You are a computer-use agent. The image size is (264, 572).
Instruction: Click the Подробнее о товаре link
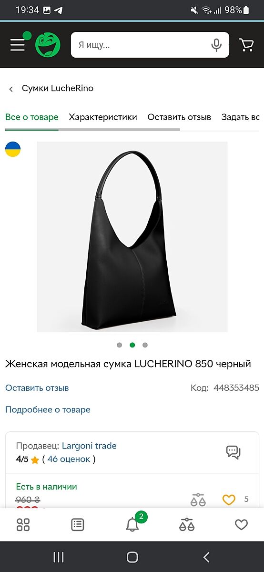click(x=48, y=409)
